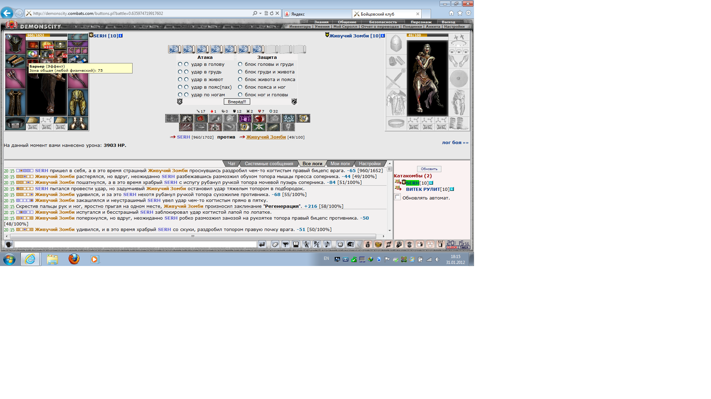The width and height of the screenshot is (711, 399).
Task: Click the Обновить button
Action: 429,169
